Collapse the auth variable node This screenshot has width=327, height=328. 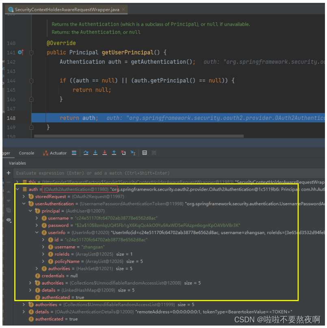pyautogui.click(x=17, y=189)
